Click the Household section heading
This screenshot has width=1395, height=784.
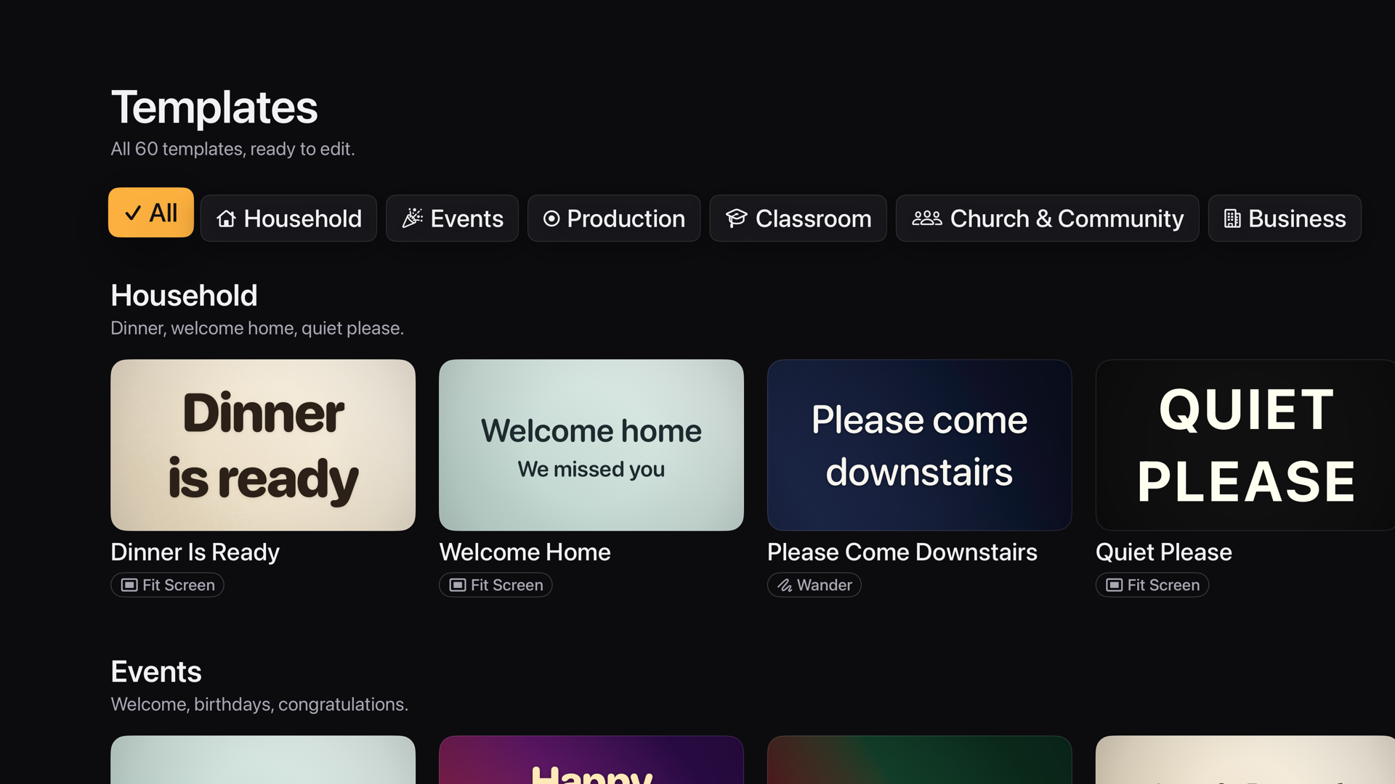[184, 295]
